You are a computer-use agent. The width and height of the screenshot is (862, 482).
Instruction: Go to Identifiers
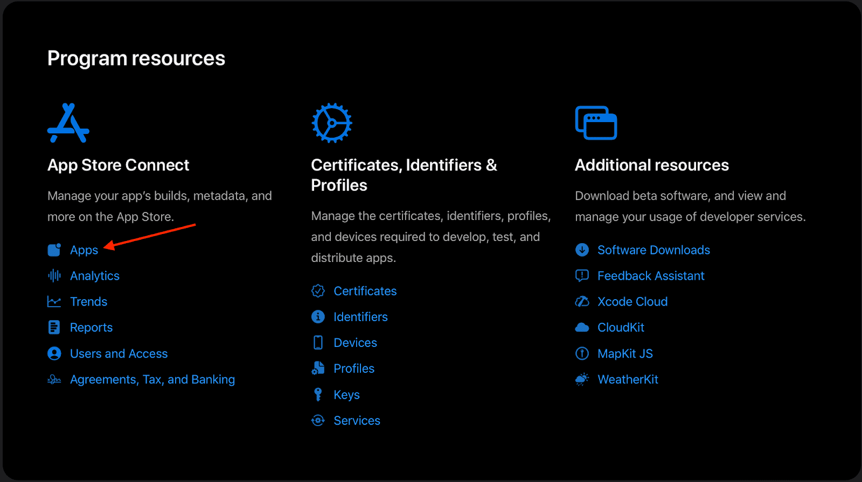[x=361, y=317]
